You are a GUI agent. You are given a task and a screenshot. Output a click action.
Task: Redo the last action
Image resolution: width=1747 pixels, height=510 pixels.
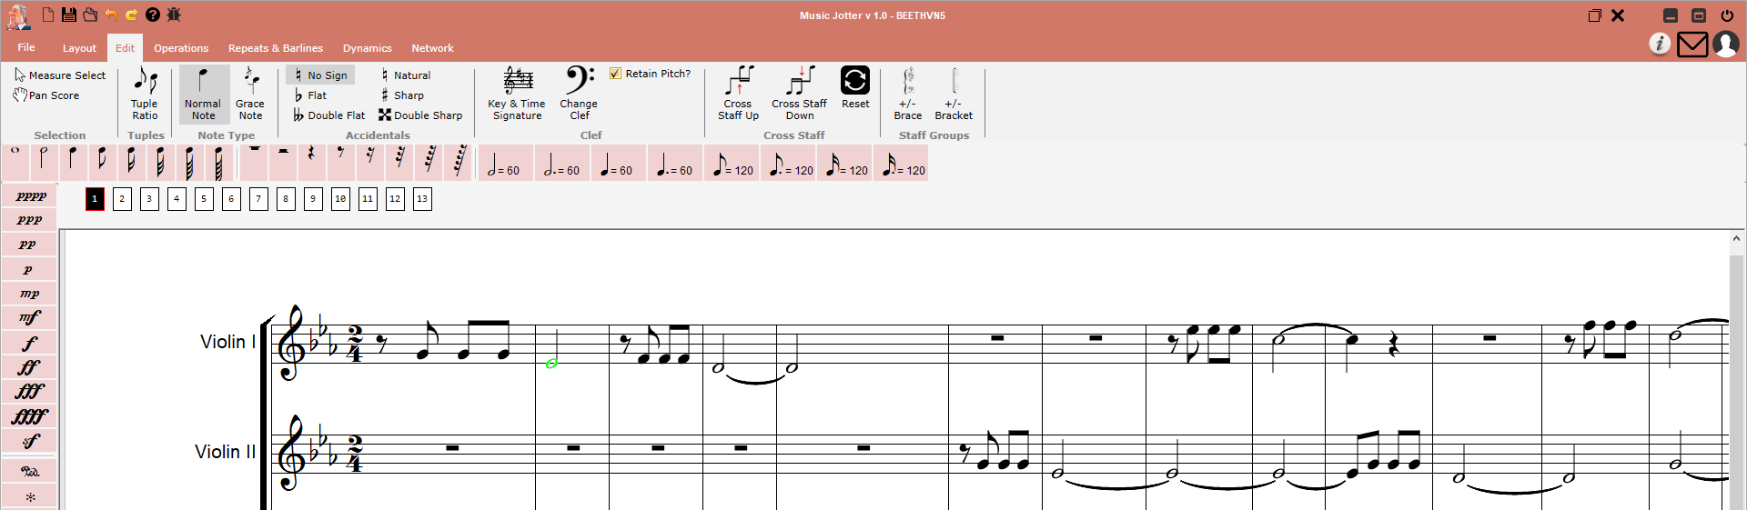pyautogui.click(x=132, y=15)
